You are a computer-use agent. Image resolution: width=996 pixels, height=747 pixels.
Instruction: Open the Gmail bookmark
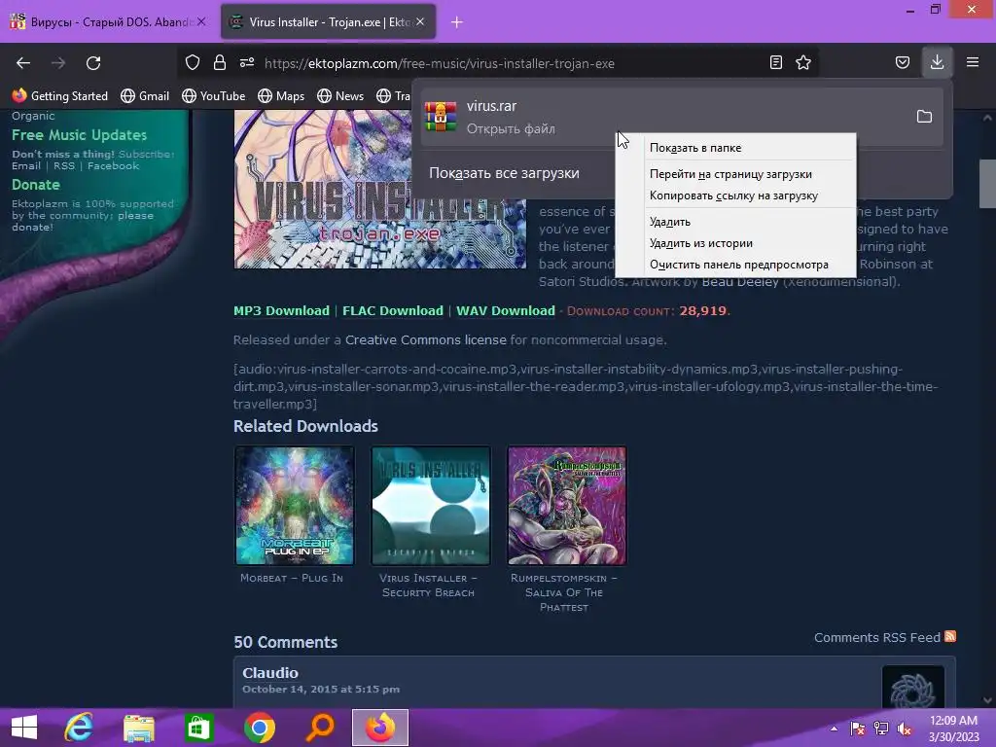[x=145, y=96]
